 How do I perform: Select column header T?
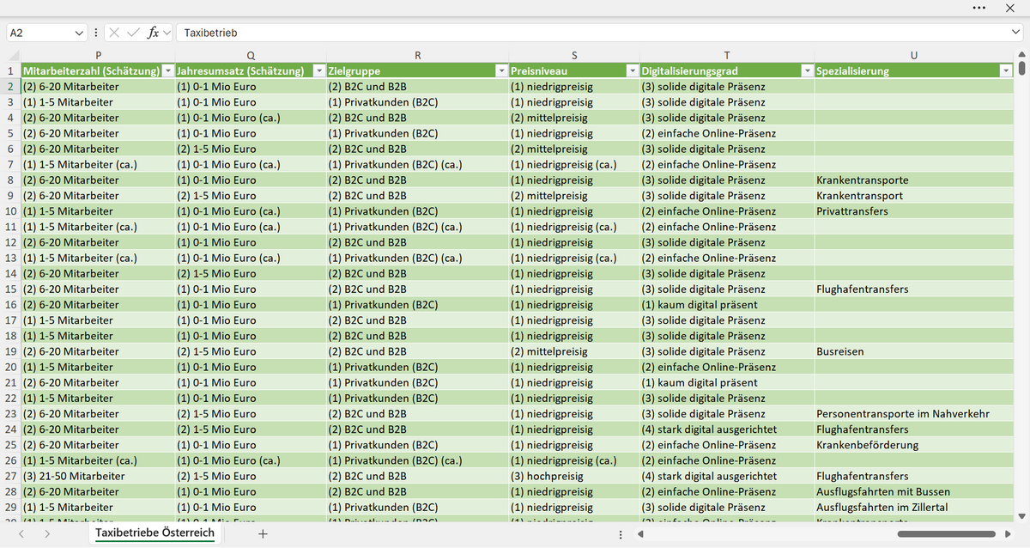[727, 56]
